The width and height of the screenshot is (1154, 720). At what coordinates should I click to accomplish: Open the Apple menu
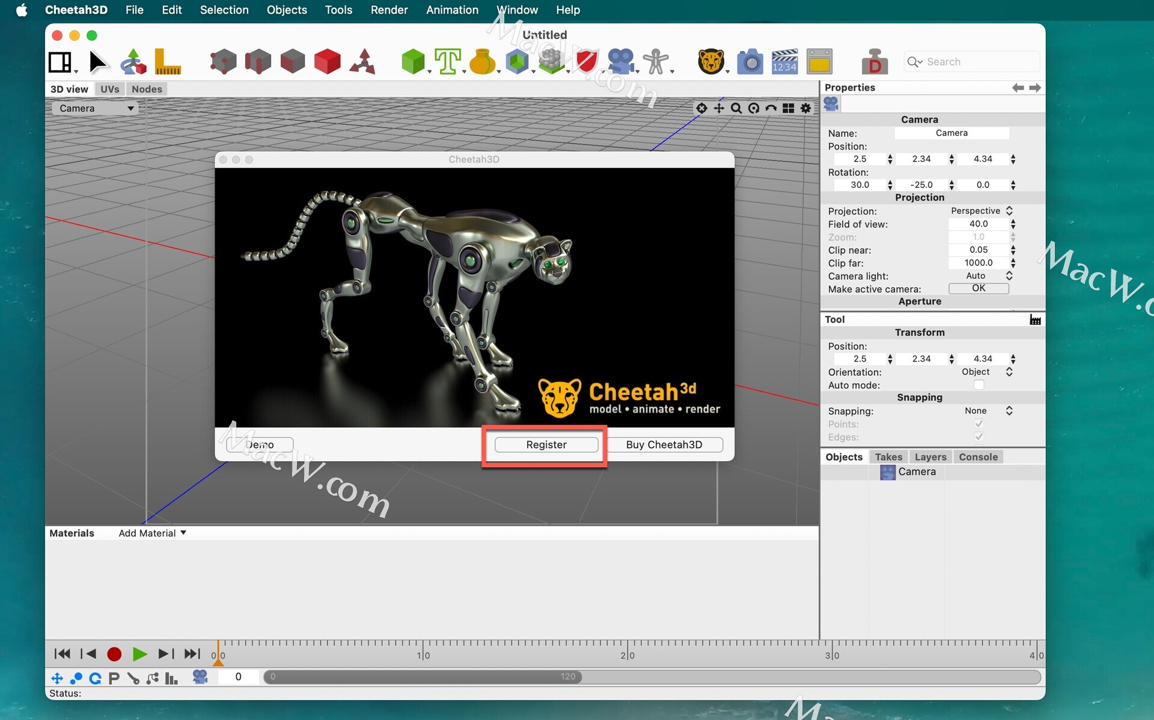click(22, 10)
